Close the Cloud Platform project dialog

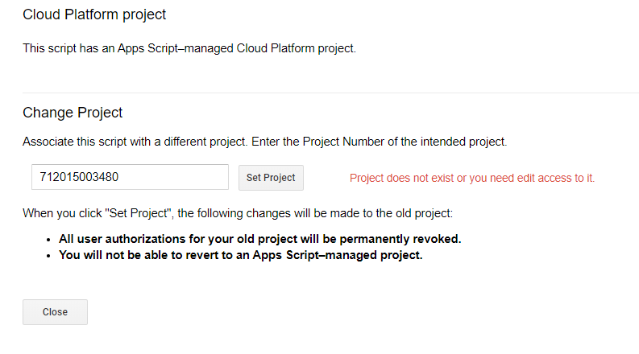pyautogui.click(x=55, y=312)
